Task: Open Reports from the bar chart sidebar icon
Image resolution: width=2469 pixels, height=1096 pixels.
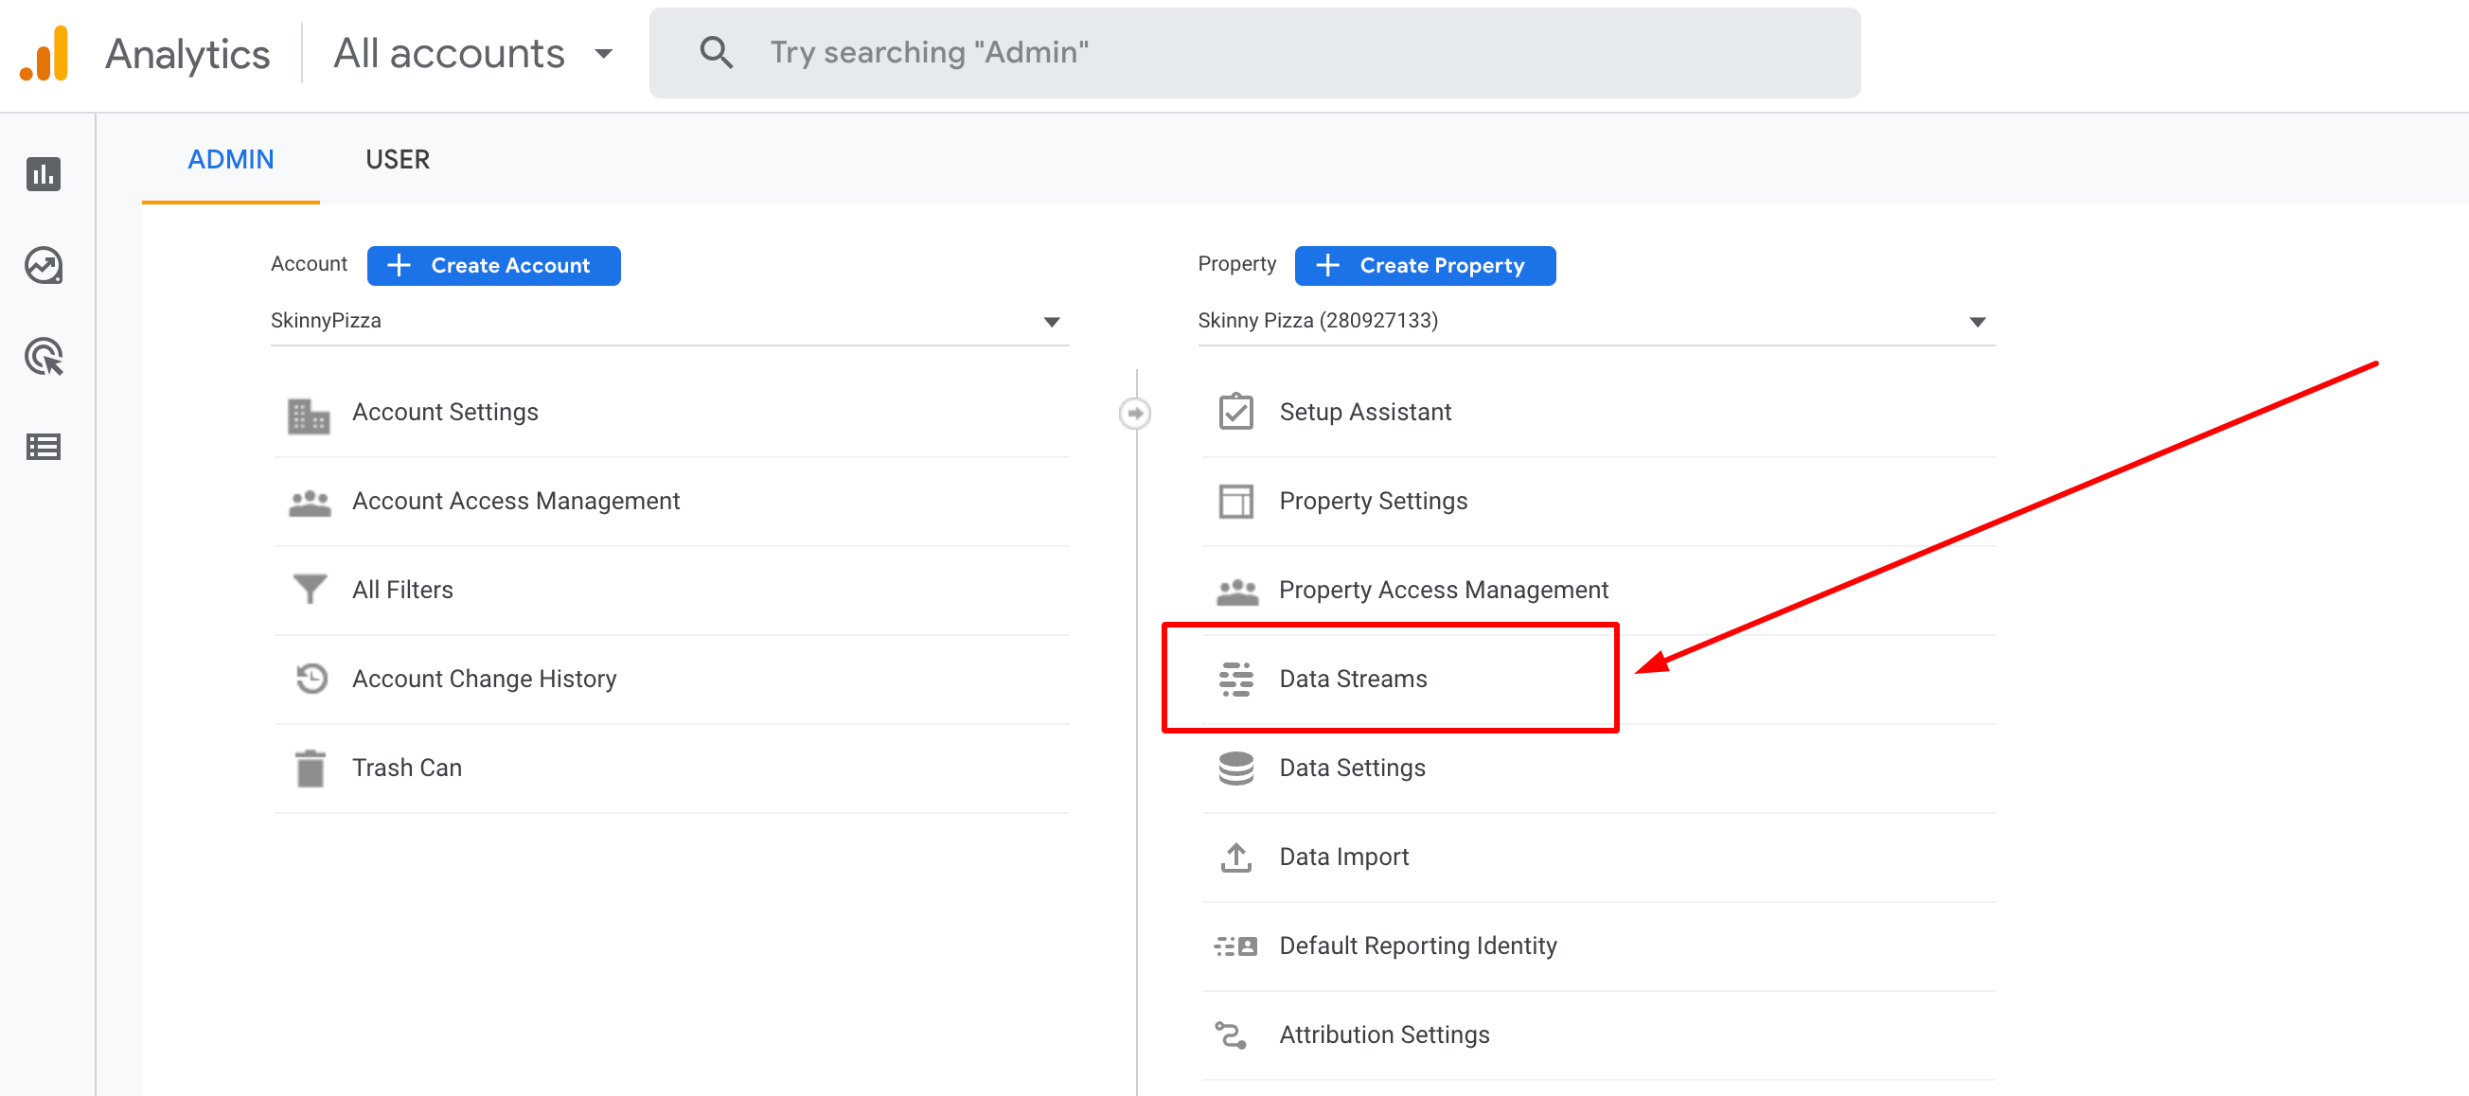Action: click(x=44, y=174)
